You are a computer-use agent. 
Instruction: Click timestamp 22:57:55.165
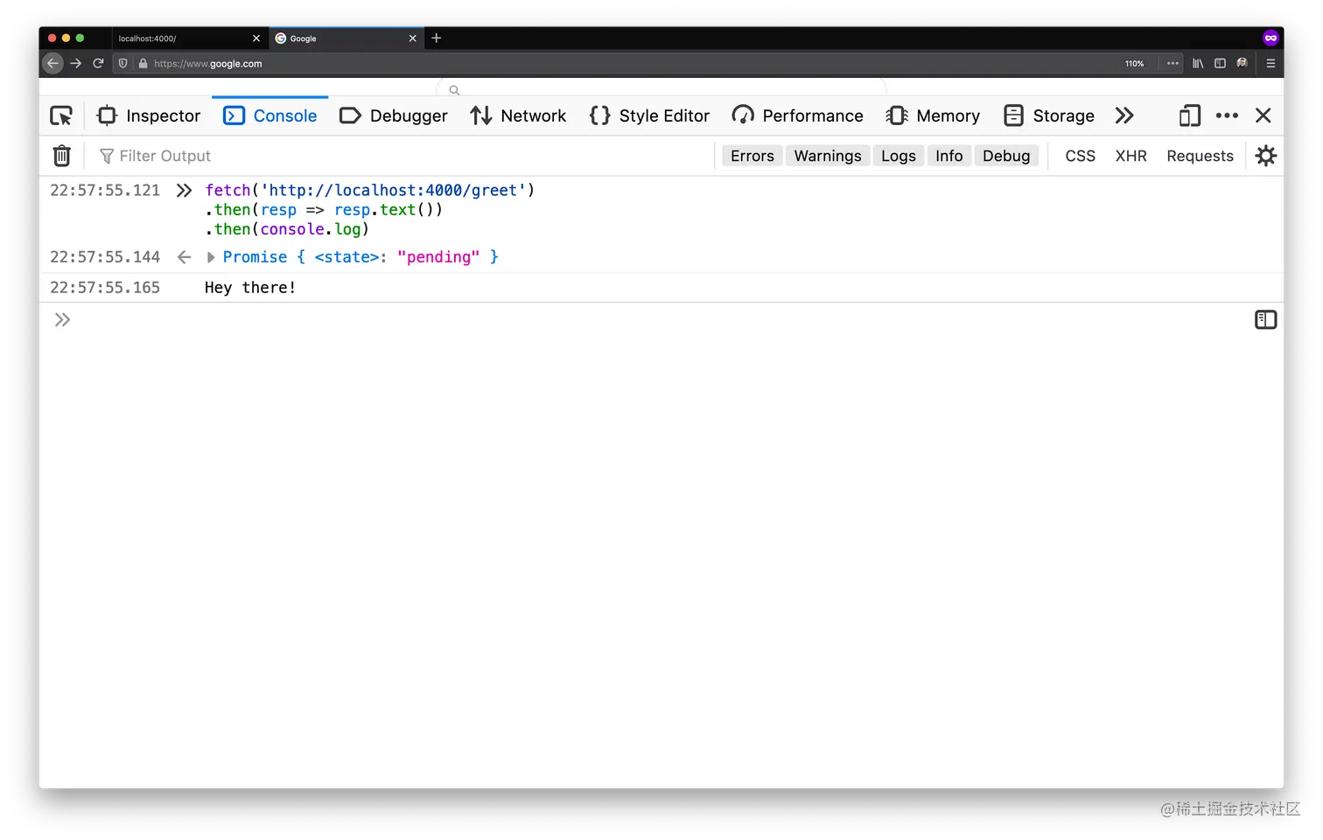[x=105, y=288]
